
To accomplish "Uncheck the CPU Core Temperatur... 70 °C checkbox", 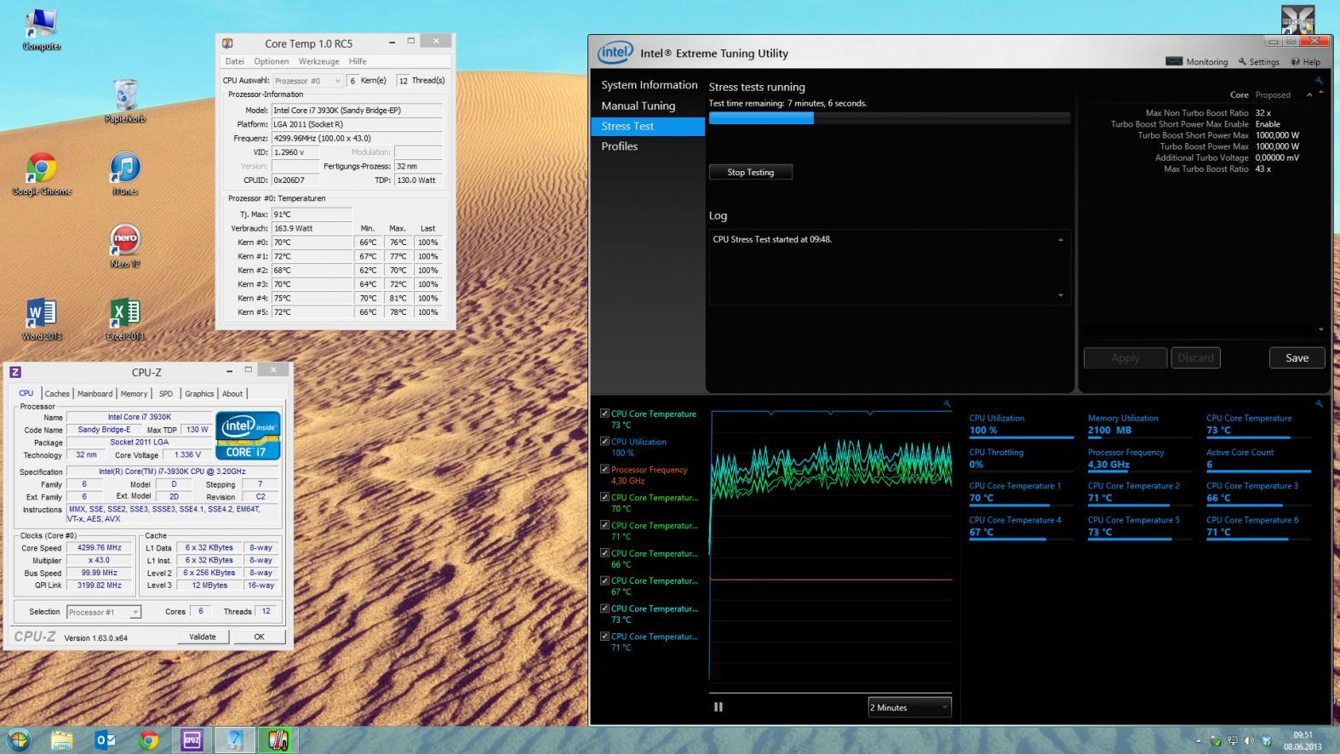I will coord(604,497).
